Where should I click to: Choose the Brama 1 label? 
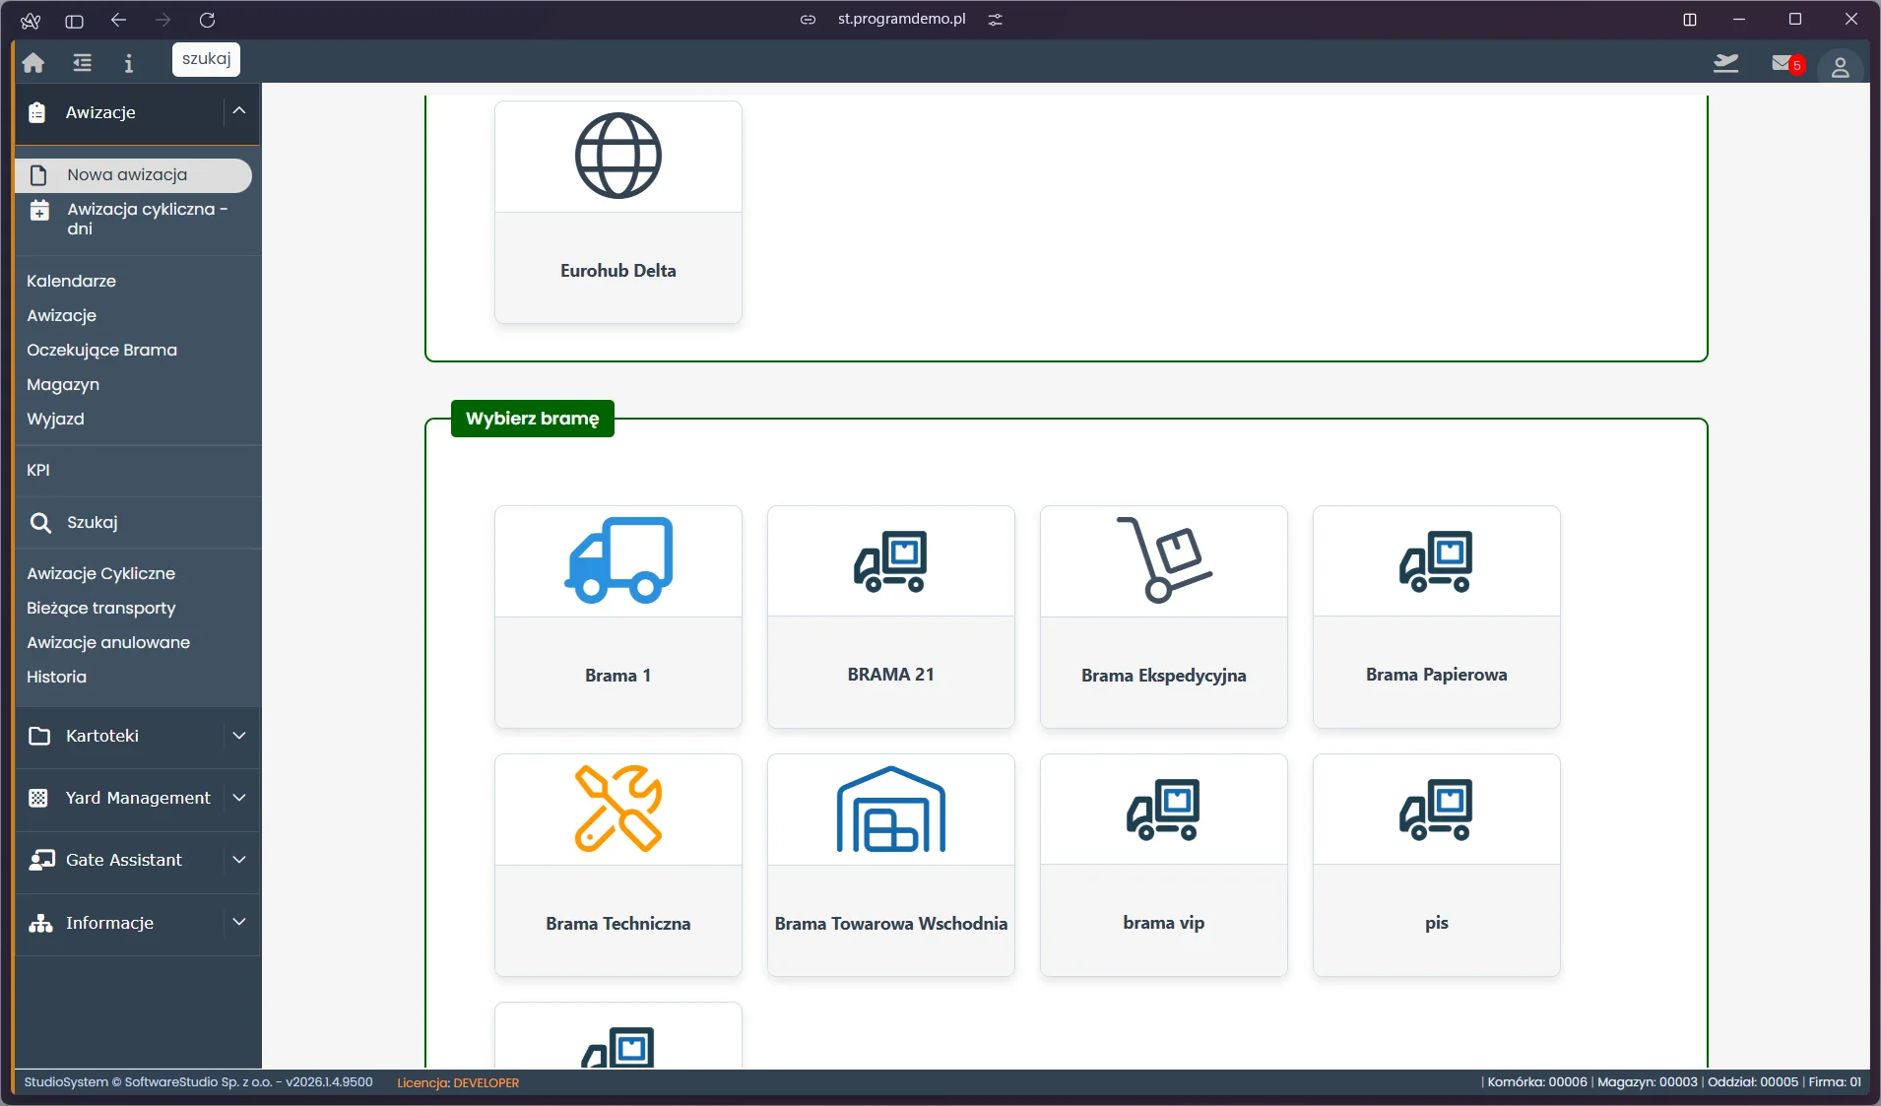pos(618,676)
